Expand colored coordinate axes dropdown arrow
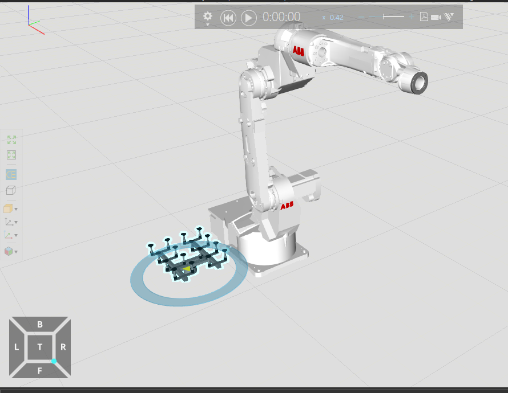This screenshot has height=393, width=508. tap(16, 235)
